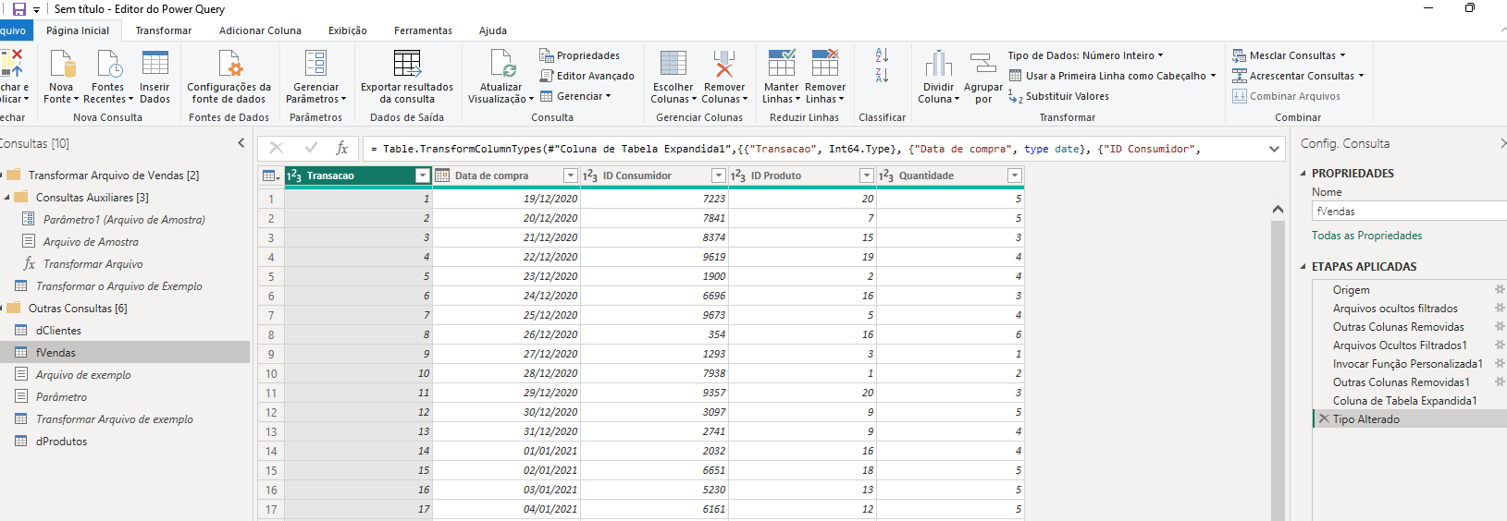Open Propriedades of the query
This screenshot has width=1507, height=521.
pyautogui.click(x=580, y=55)
